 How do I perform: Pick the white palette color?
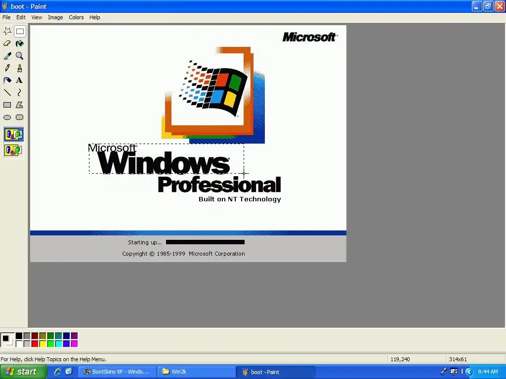click(19, 344)
